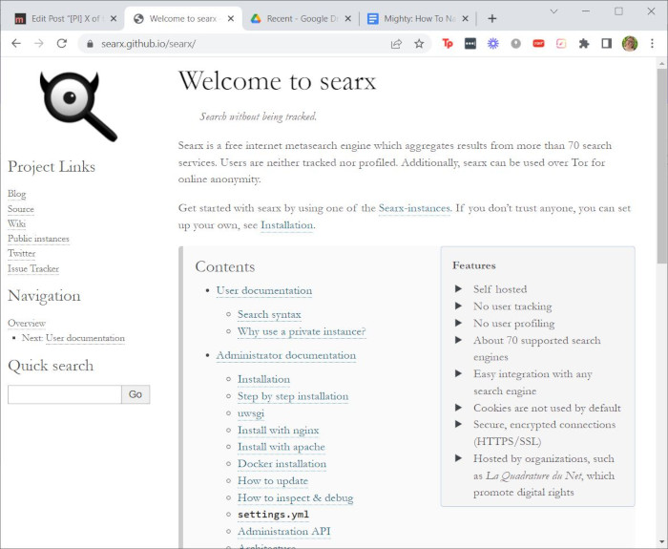
Task: Click the Go quick search button
Action: [x=136, y=394]
